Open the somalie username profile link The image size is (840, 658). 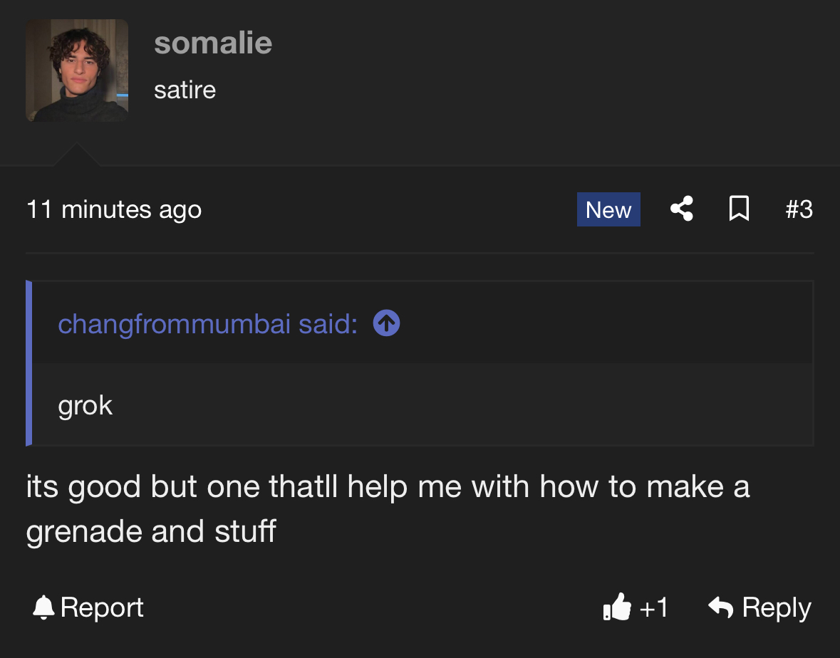213,43
